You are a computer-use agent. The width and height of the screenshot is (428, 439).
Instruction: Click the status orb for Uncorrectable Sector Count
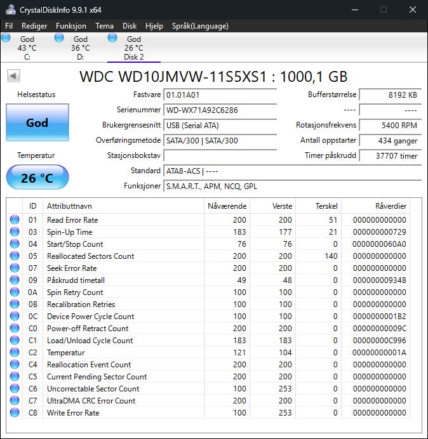[x=15, y=388]
